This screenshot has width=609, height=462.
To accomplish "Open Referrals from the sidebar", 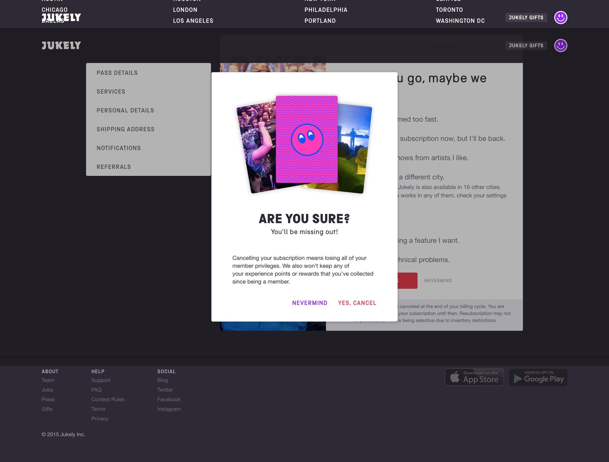I will (x=113, y=167).
